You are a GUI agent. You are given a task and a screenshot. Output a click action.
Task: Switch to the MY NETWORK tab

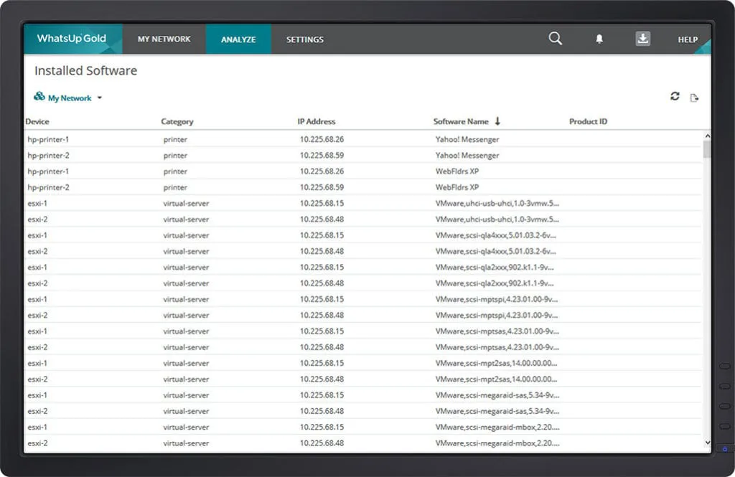(164, 39)
